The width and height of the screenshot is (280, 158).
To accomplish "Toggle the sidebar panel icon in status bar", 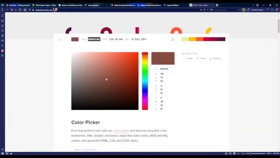I will click(x=3, y=154).
